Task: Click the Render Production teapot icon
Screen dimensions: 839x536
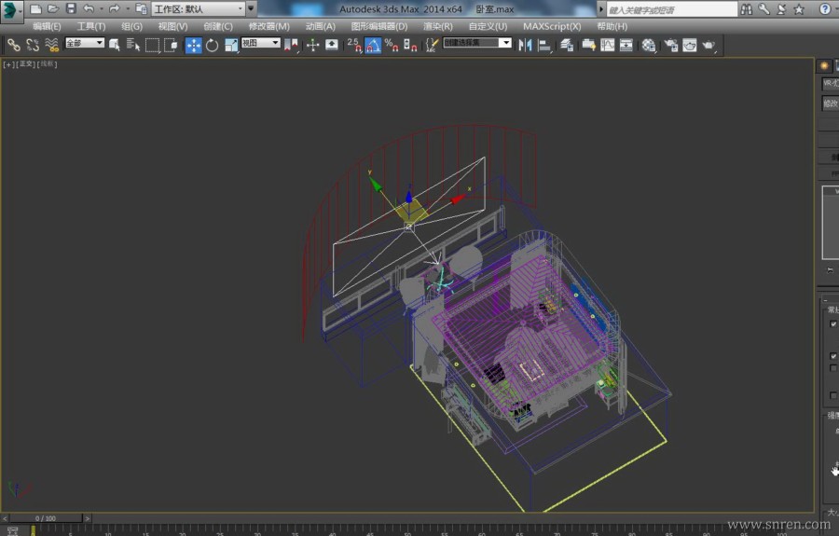Action: [x=708, y=46]
